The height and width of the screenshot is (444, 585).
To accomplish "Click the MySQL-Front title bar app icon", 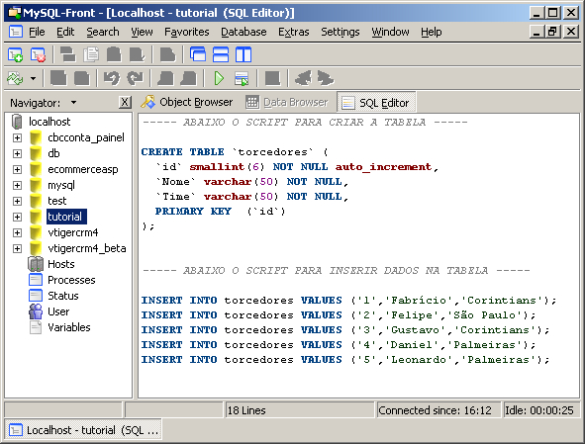I will tap(15, 13).
